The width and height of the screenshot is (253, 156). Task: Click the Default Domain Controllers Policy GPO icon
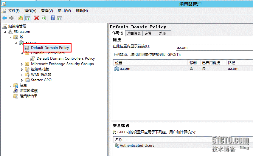pyautogui.click(x=32, y=58)
